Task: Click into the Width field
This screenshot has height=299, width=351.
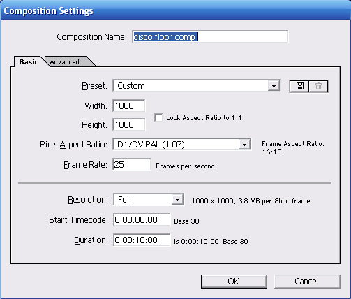Action: (x=129, y=106)
